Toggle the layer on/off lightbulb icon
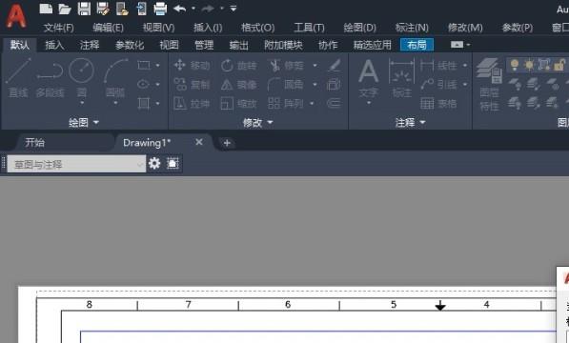The width and height of the screenshot is (569, 343). (515, 65)
